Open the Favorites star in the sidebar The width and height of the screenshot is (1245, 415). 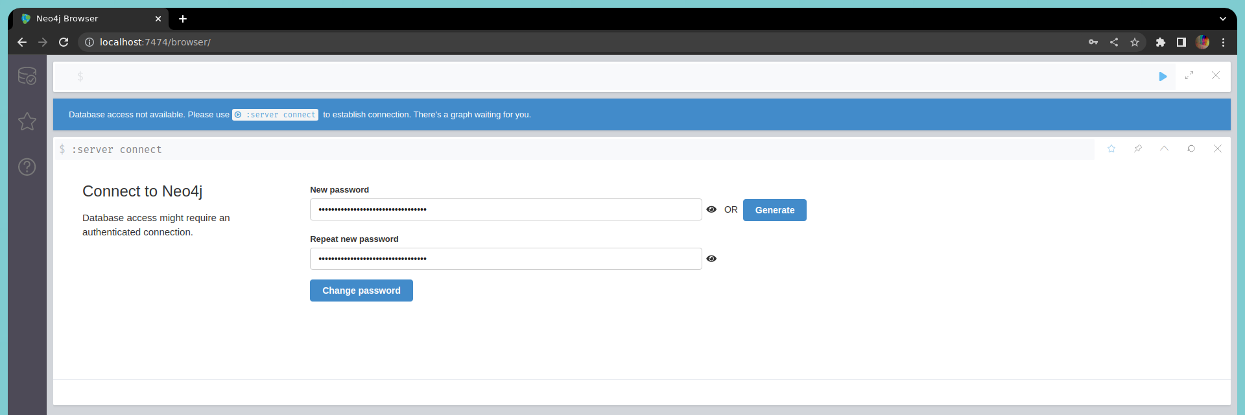point(27,121)
